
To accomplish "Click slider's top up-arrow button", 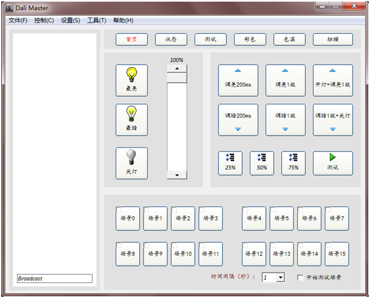I will click(x=177, y=69).
